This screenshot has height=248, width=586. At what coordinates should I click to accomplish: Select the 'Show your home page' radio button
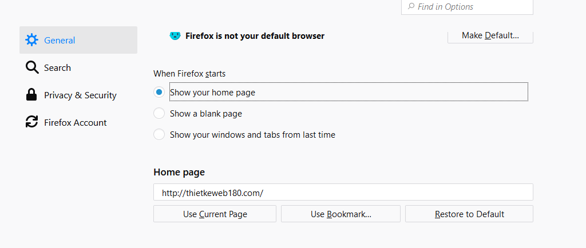159,92
